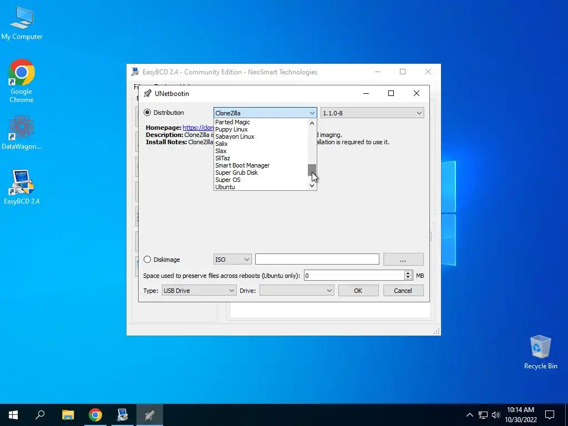
Task: Open EasyBCD 2.4 desktop shortcut
Action: pyautogui.click(x=22, y=187)
